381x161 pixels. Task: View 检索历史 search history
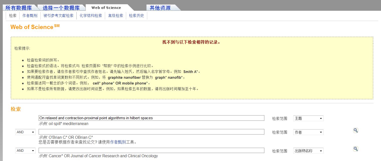coord(136,15)
